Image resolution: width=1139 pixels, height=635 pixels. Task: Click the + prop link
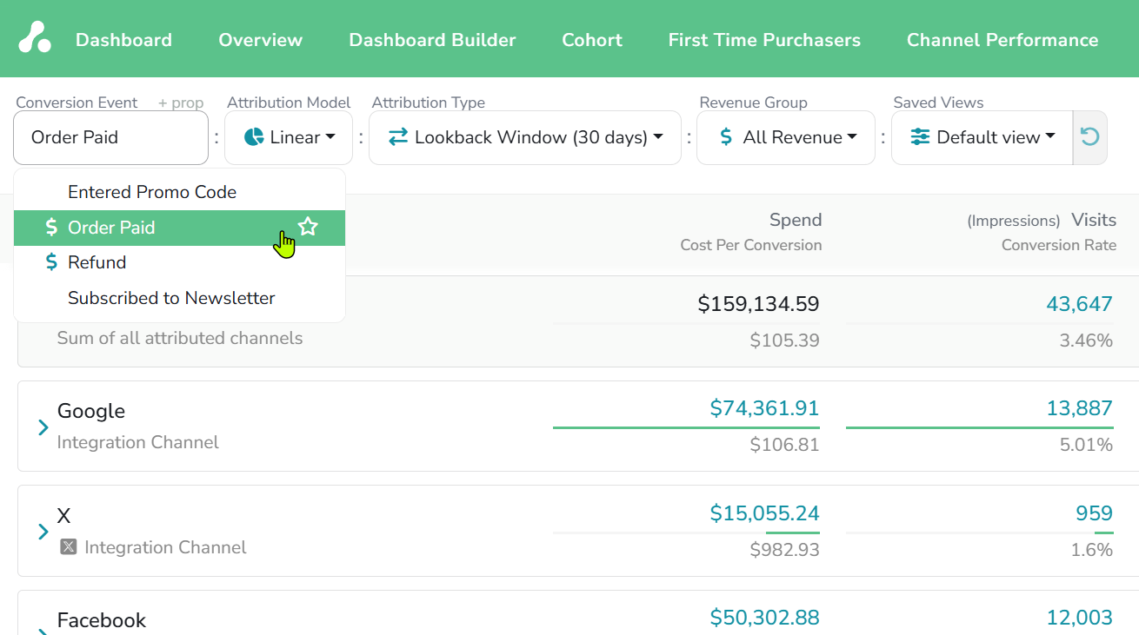coord(181,103)
